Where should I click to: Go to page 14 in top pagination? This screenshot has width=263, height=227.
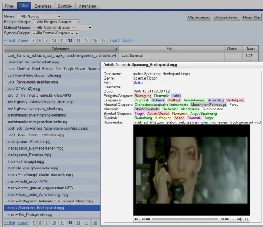click(x=87, y=41)
